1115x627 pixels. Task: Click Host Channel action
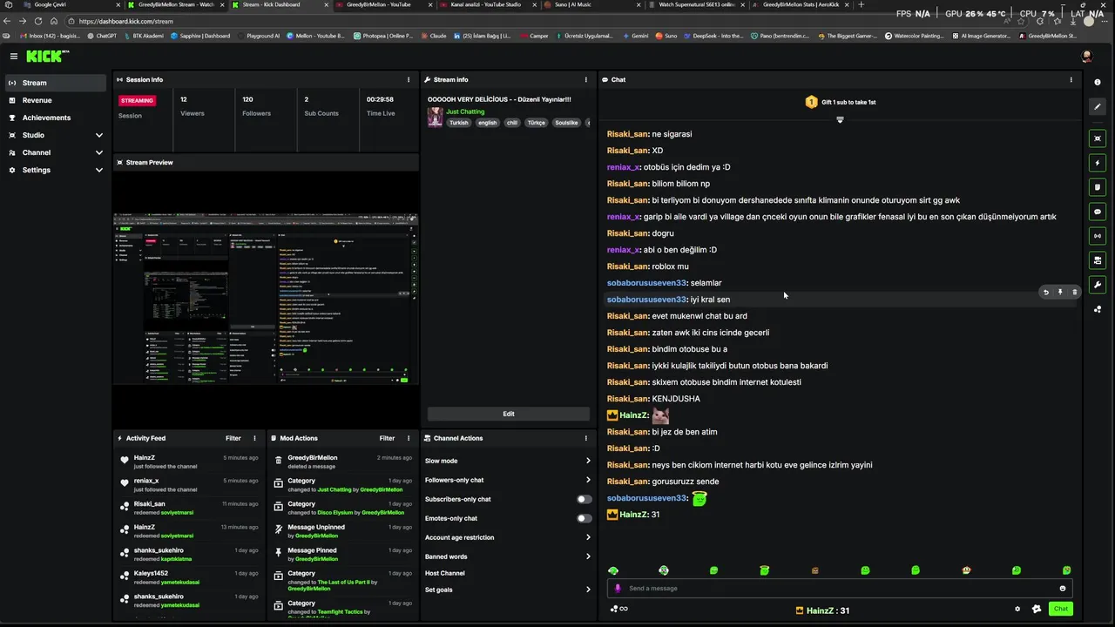coord(445,573)
